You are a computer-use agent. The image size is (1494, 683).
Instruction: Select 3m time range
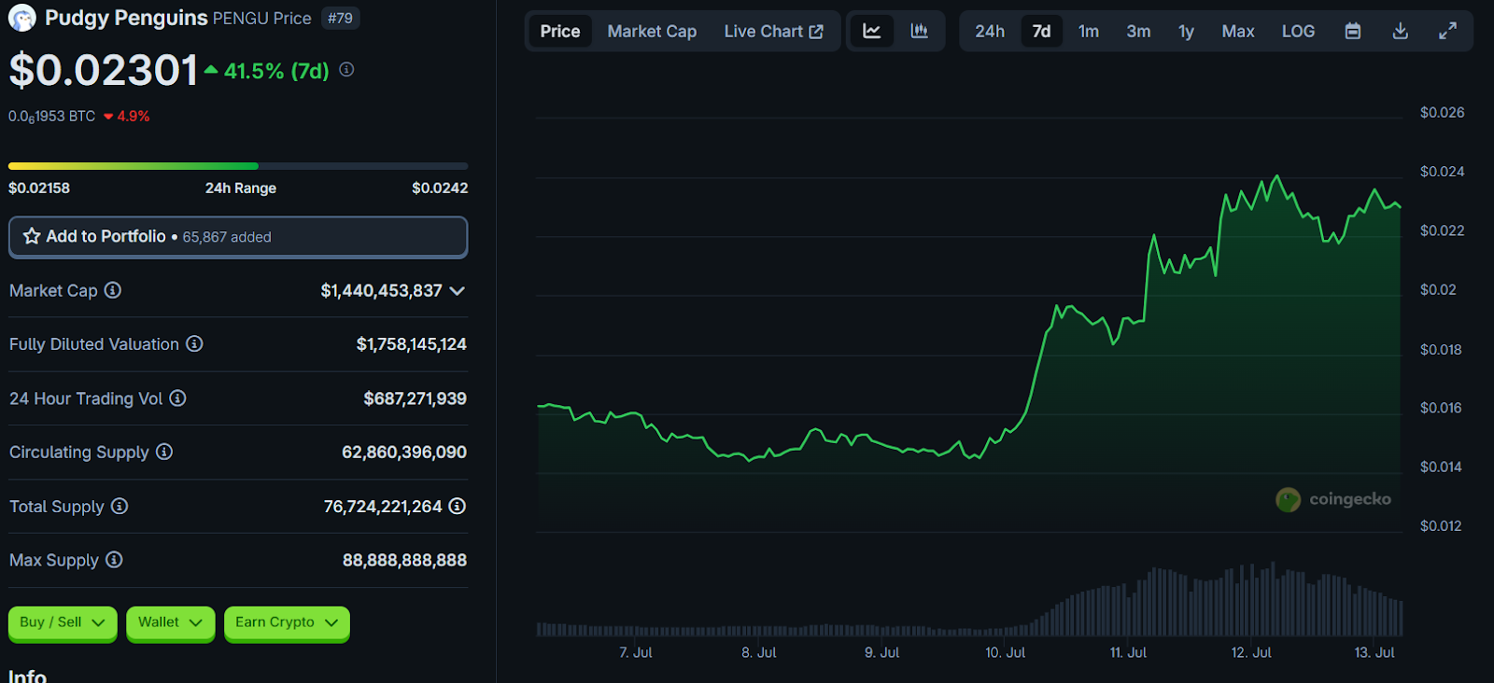[x=1138, y=31]
